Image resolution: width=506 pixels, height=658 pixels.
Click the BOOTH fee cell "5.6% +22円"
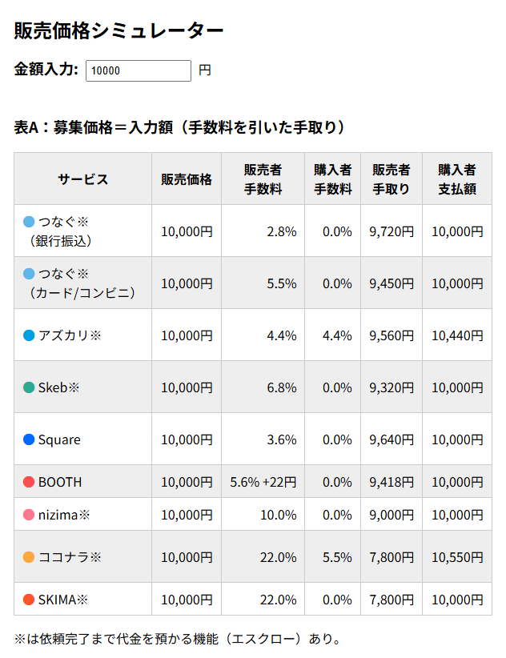263,482
